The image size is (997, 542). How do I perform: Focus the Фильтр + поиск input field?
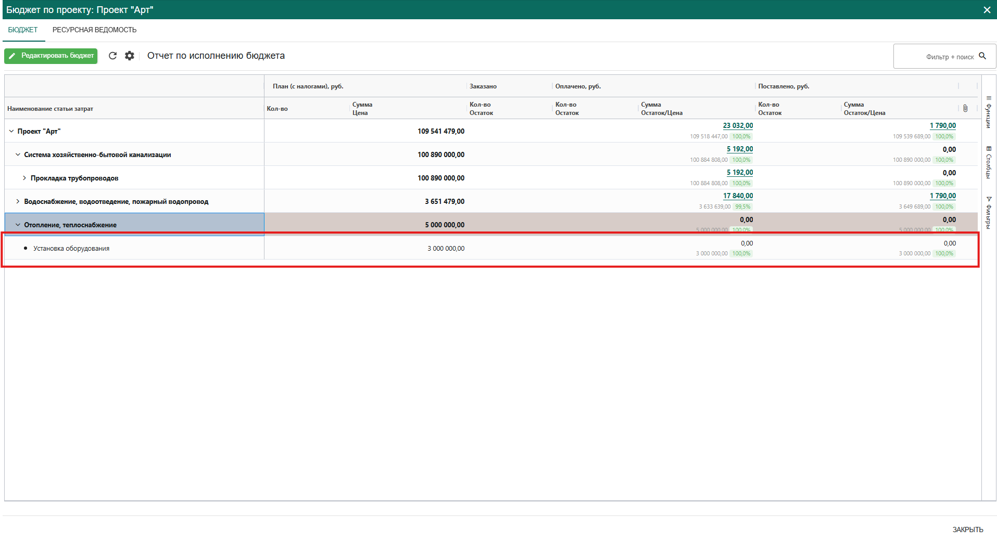937,57
